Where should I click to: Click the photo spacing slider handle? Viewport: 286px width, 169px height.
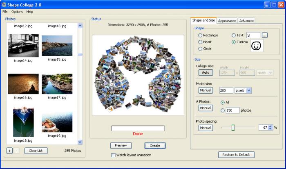[x=233, y=127]
